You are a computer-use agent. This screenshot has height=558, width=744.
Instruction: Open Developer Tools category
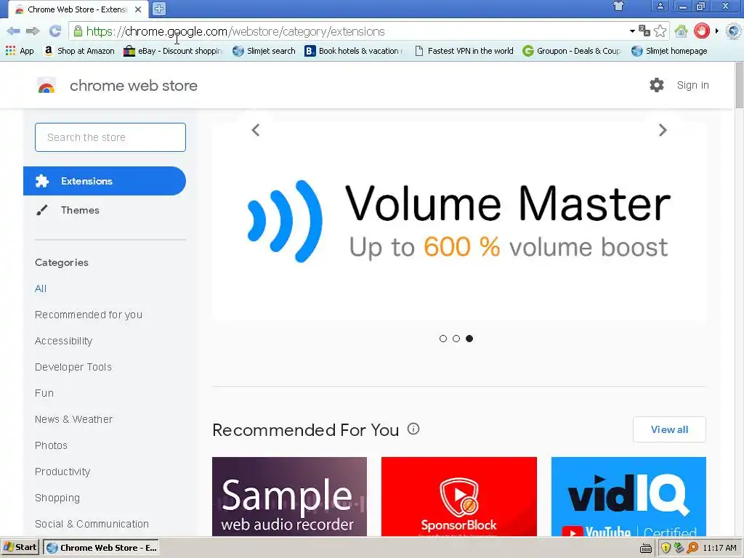click(x=73, y=367)
